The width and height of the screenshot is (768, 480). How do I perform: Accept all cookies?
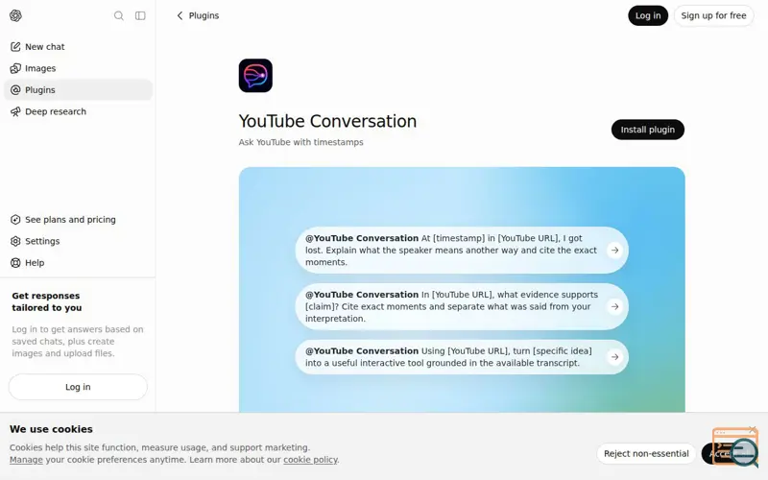tap(730, 453)
